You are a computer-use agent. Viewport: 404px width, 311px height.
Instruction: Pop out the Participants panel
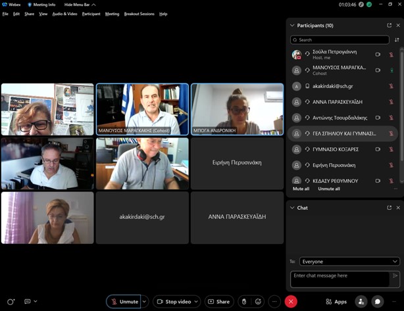click(x=389, y=26)
